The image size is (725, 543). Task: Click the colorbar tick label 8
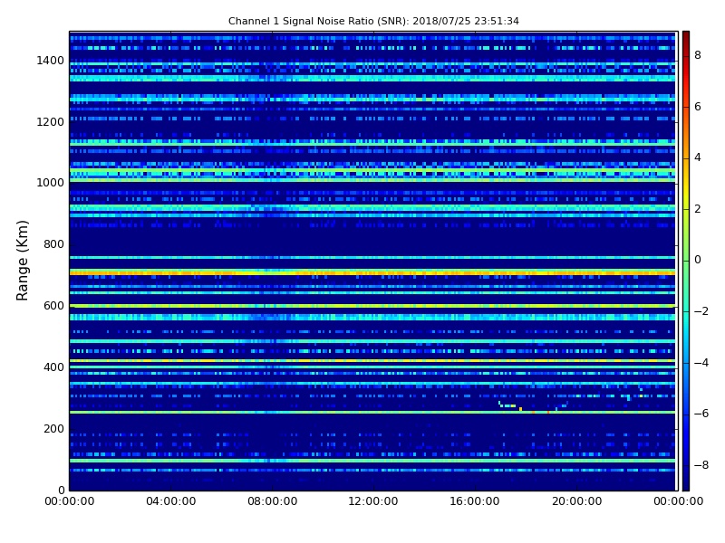pyautogui.click(x=698, y=55)
